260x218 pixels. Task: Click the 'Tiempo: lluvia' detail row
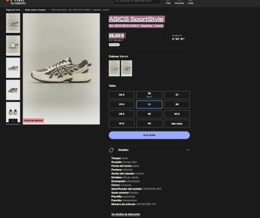click(120, 158)
